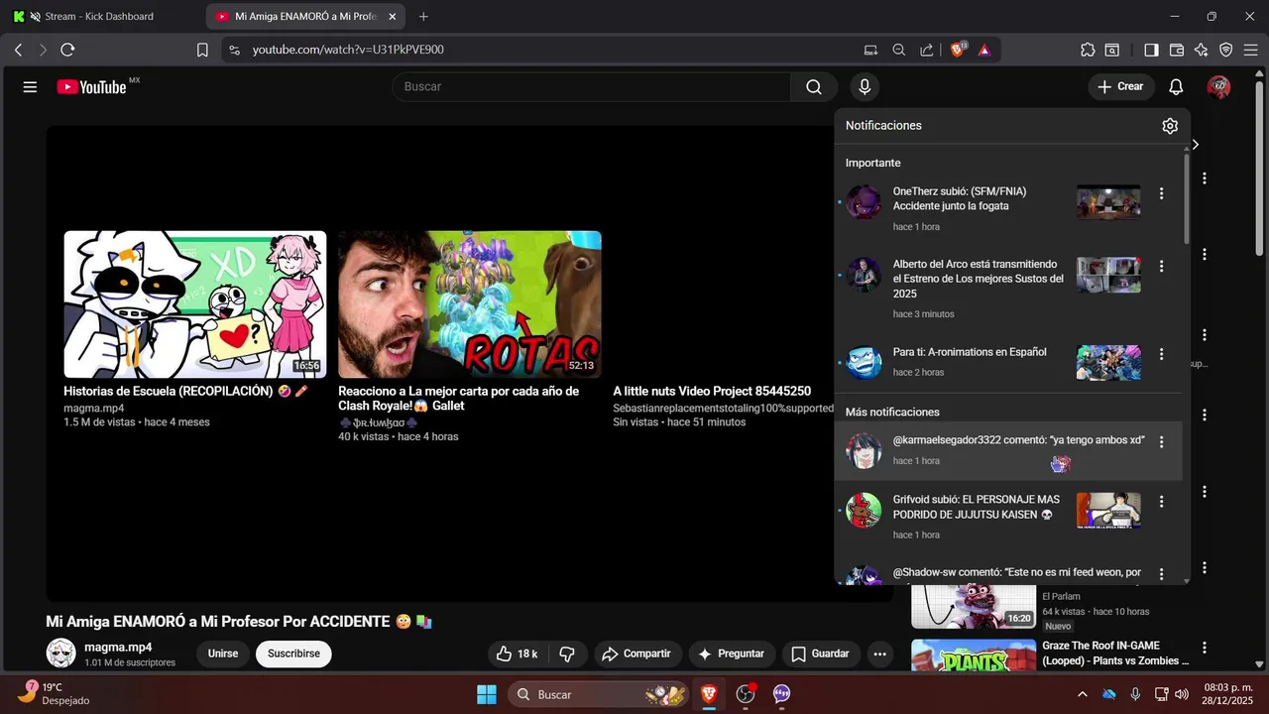This screenshot has width=1269, height=714.
Task: Start voice search with microphone icon
Action: pyautogui.click(x=865, y=87)
